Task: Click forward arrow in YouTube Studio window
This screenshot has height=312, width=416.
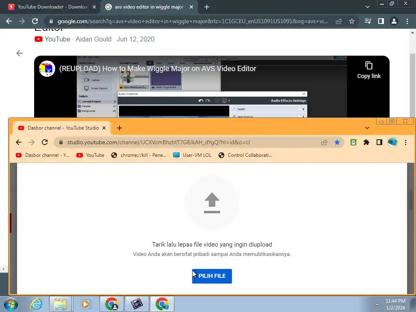Action: point(32,142)
